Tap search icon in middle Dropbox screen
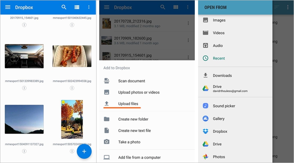294x163 pixels. point(163,7)
